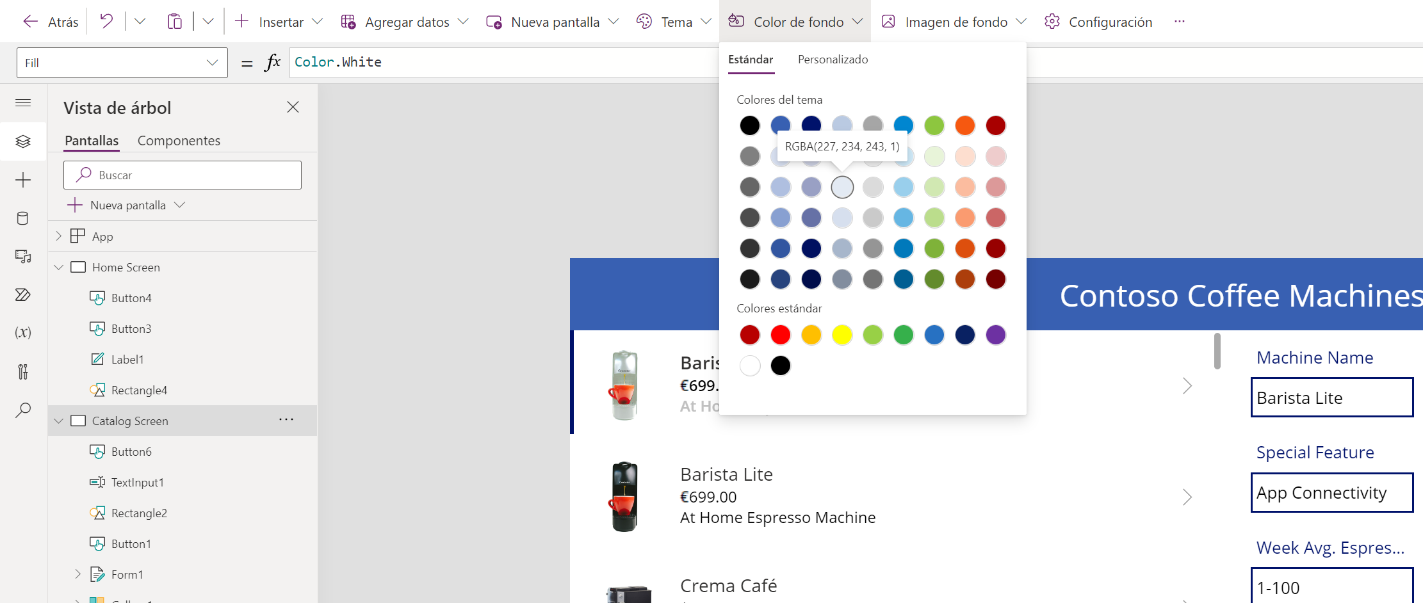This screenshot has width=1423, height=603.
Task: Select Rectangle2 in tree view
Action: (139, 513)
